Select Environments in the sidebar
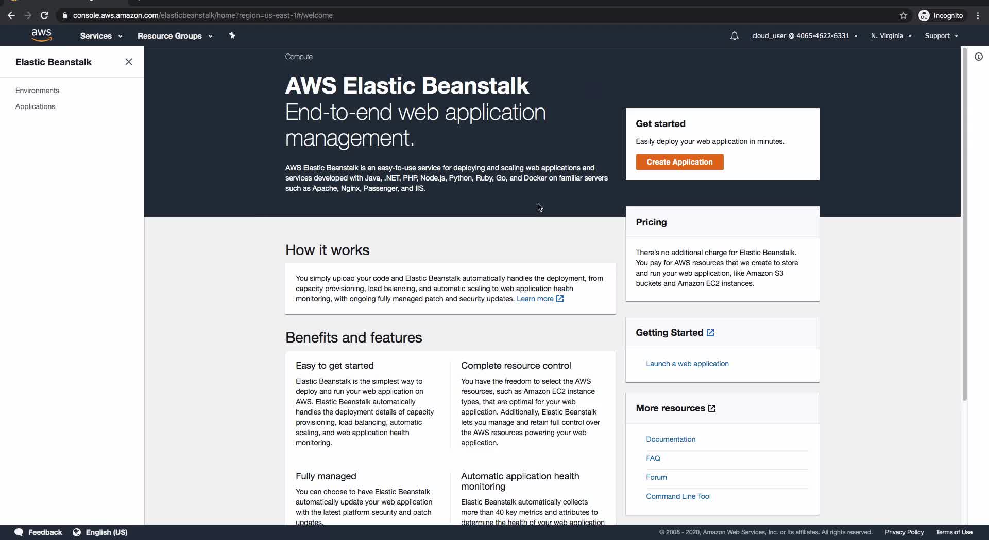 37,91
